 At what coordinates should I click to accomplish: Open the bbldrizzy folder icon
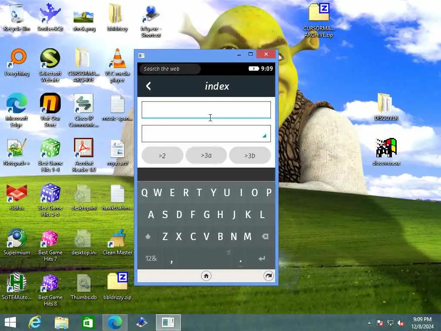pos(117,17)
